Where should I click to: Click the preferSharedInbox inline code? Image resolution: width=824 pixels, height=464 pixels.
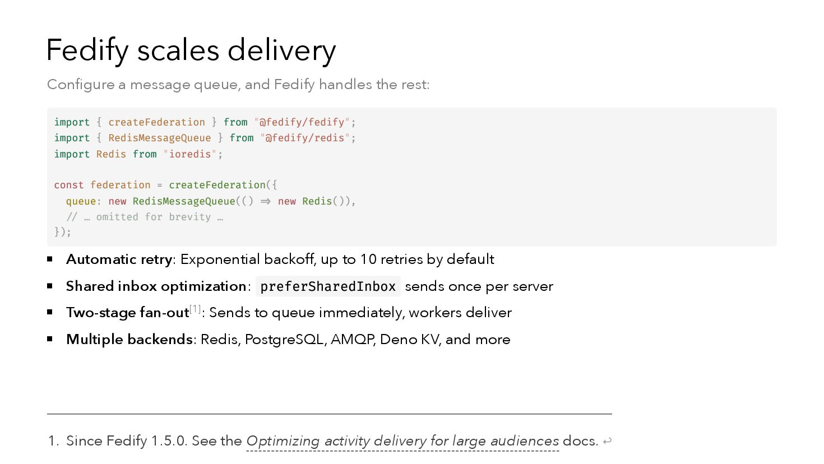pyautogui.click(x=328, y=286)
